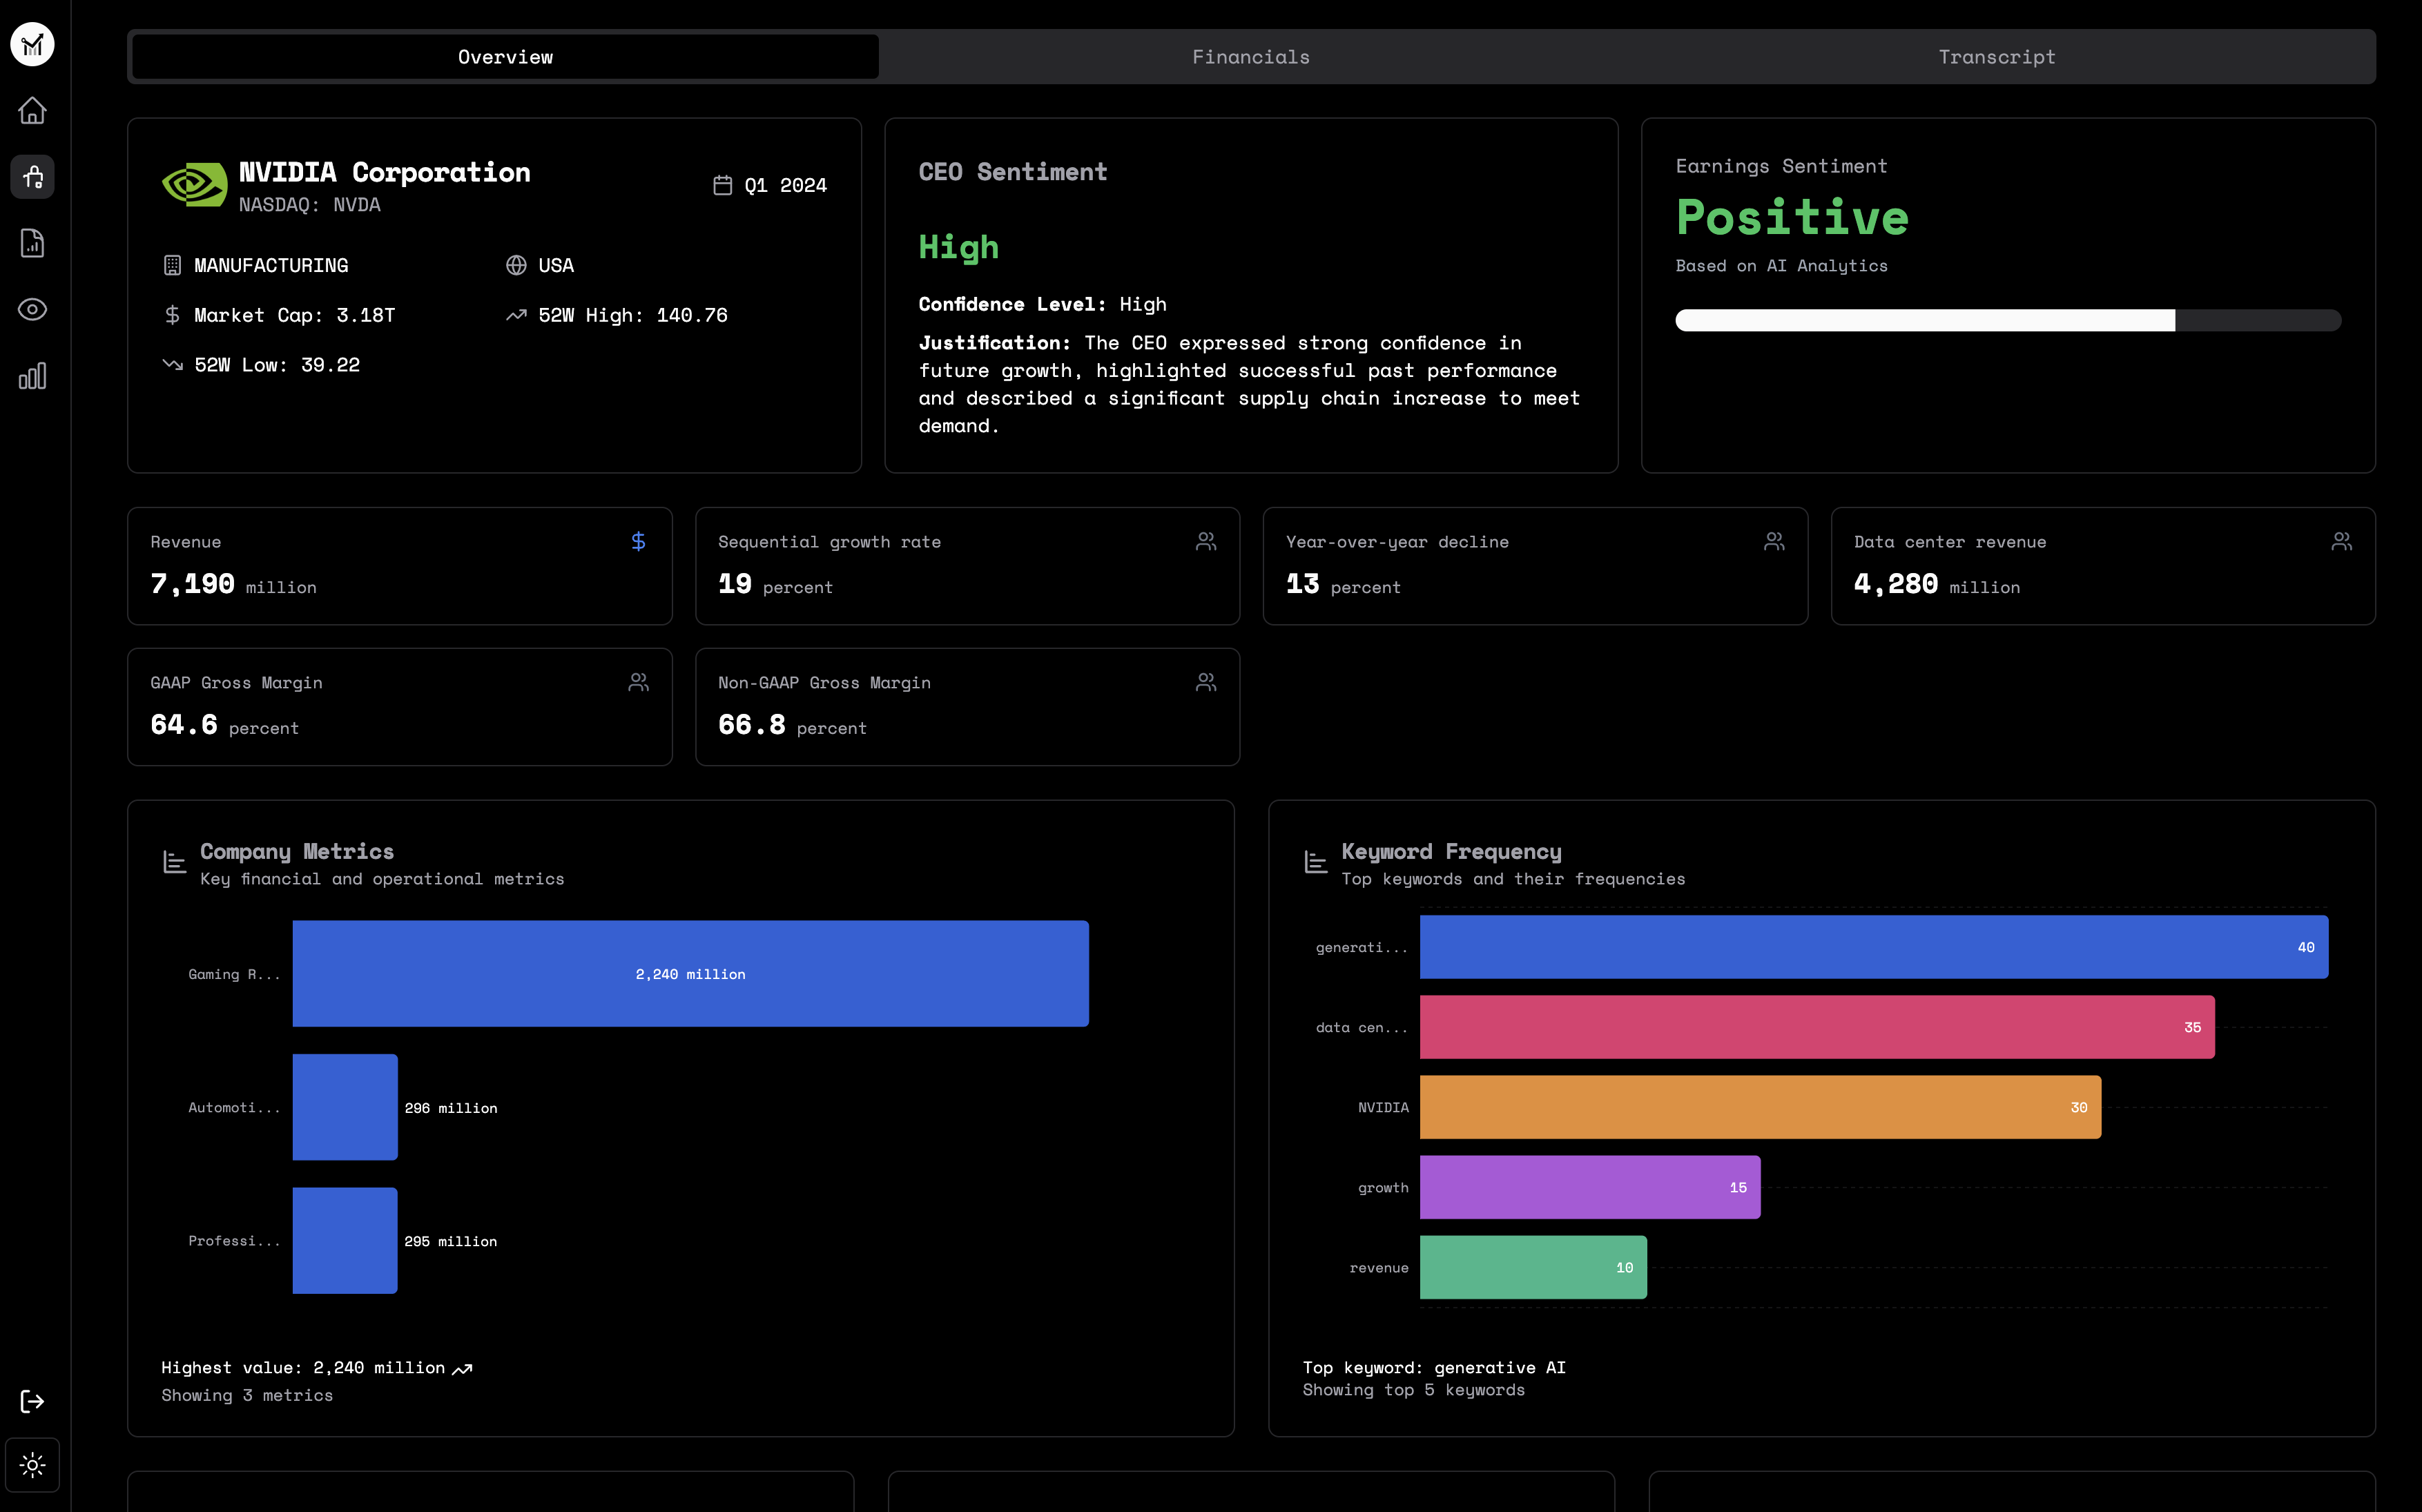Click the orange NVIDIA keyword bar
This screenshot has height=1512, width=2422.
[x=1760, y=1107]
